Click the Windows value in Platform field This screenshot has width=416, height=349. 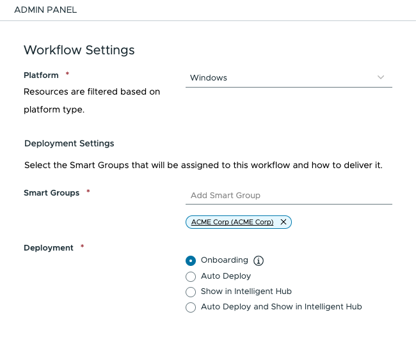209,78
